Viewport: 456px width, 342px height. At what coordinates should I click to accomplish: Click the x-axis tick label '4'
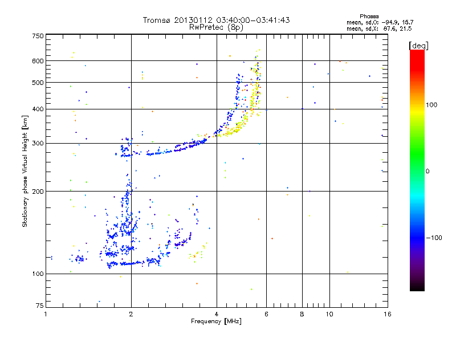(217, 314)
